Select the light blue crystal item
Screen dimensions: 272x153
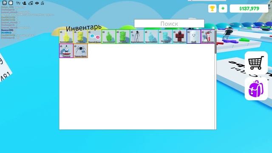[x=151, y=37]
